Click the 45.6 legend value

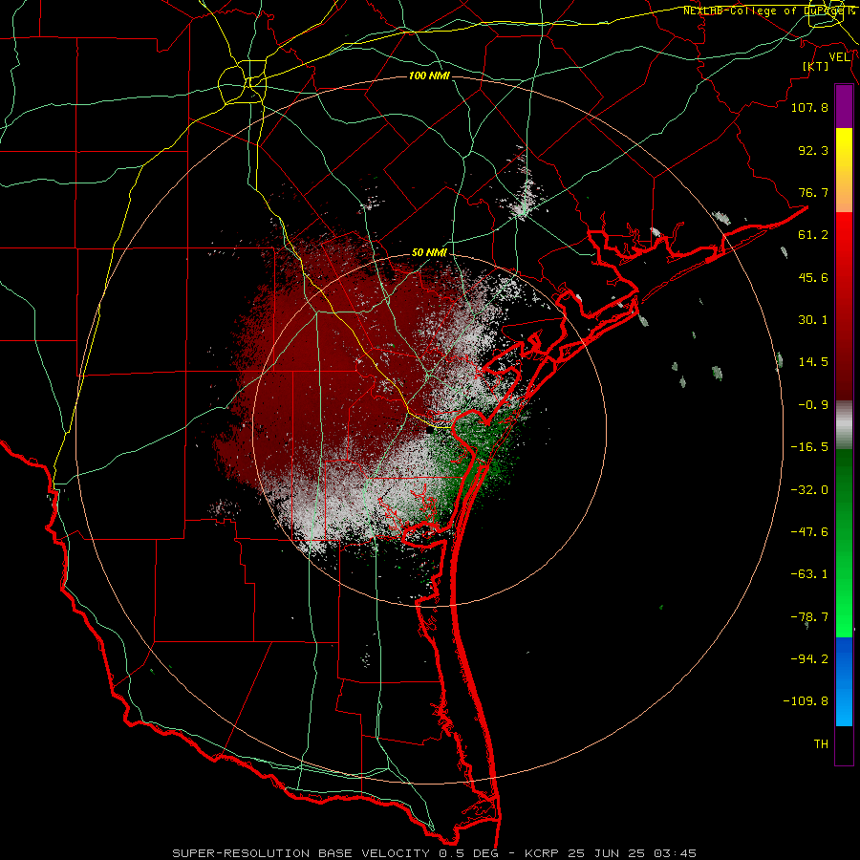tap(813, 277)
